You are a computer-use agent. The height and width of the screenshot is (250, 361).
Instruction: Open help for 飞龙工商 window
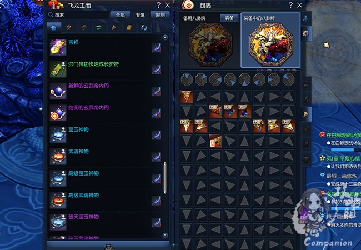[158, 5]
